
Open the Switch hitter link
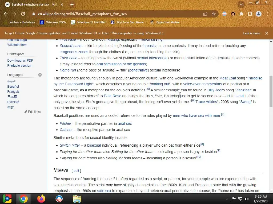tap(70, 145)
